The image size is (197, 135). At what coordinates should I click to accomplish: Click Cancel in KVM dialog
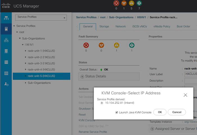tap(177, 112)
